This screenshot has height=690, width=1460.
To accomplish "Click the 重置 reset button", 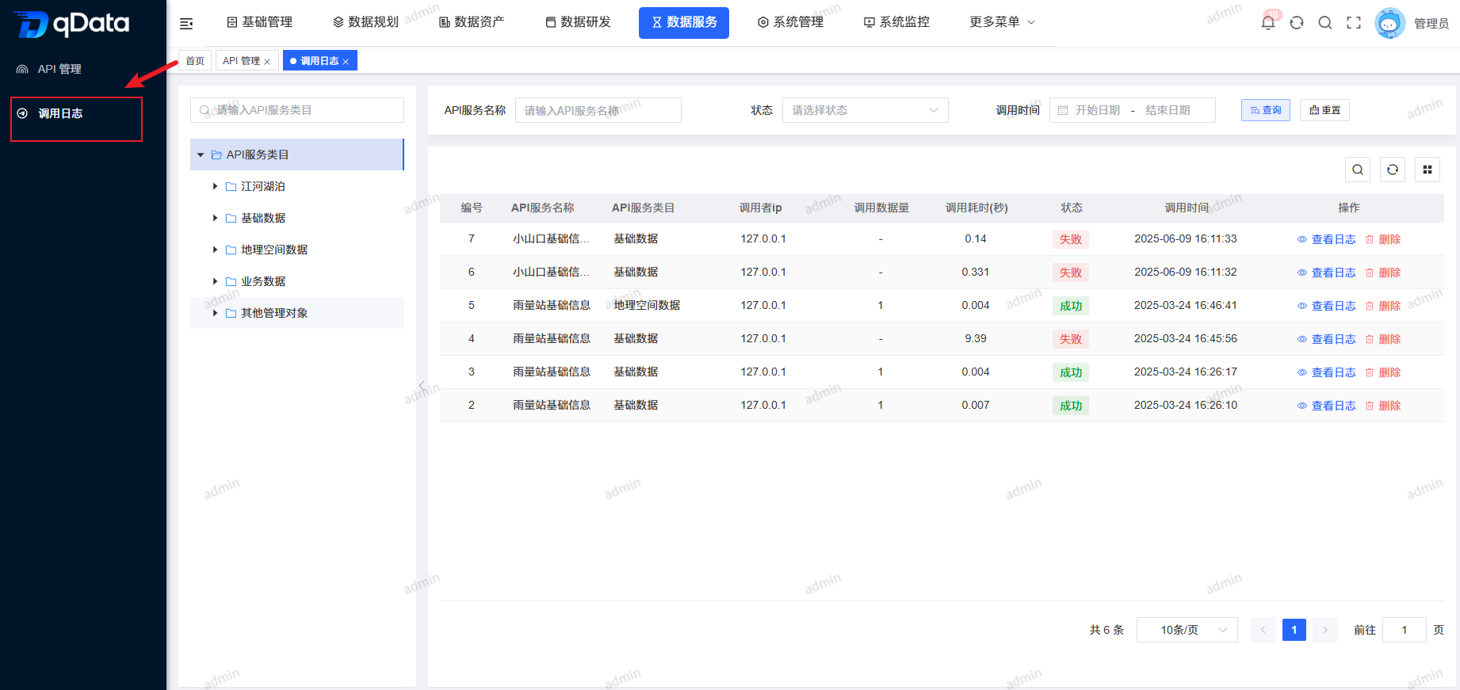I will pyautogui.click(x=1324, y=110).
